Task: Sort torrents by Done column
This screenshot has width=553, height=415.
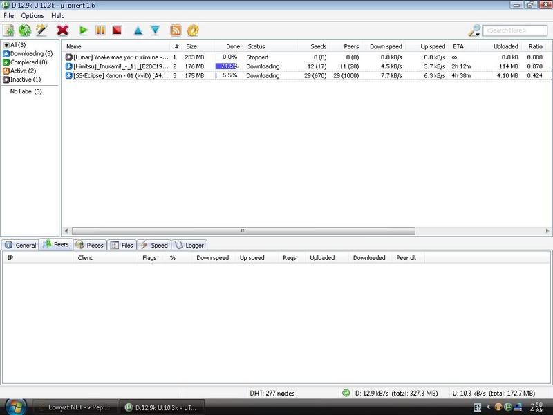Action: 233,46
